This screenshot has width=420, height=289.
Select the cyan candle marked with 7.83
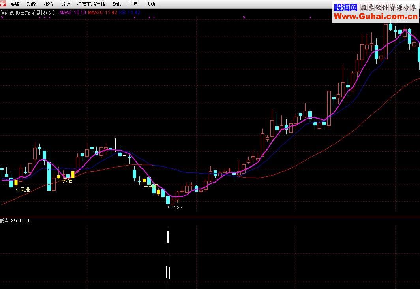tap(168, 200)
